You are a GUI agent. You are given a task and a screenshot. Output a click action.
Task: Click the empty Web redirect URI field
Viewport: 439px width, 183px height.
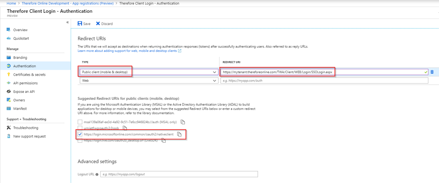(x=324, y=81)
